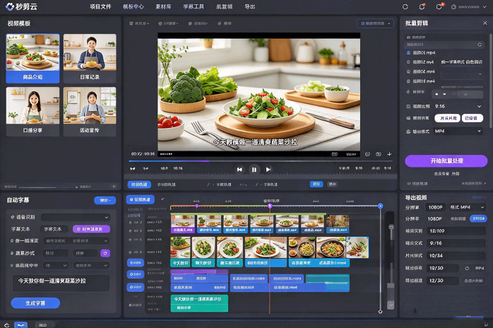Select the 活动宣传 template
Viewport: 493px width, 328px height.
click(x=90, y=112)
